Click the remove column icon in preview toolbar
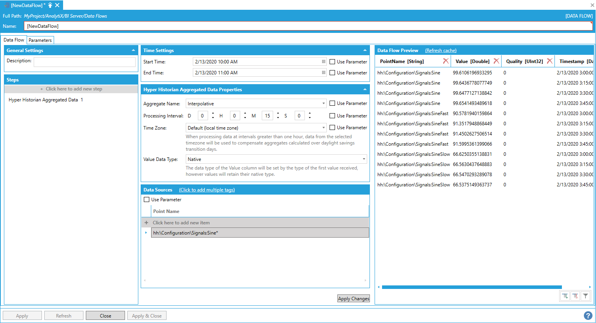The width and height of the screenshot is (596, 323). pos(575,296)
